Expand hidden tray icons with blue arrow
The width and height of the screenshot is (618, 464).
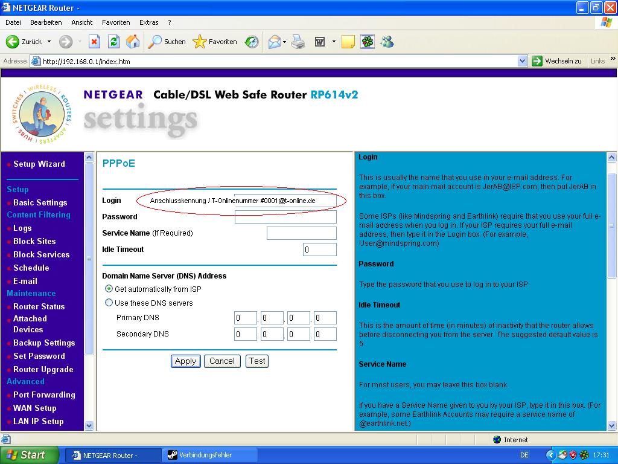[x=550, y=455]
